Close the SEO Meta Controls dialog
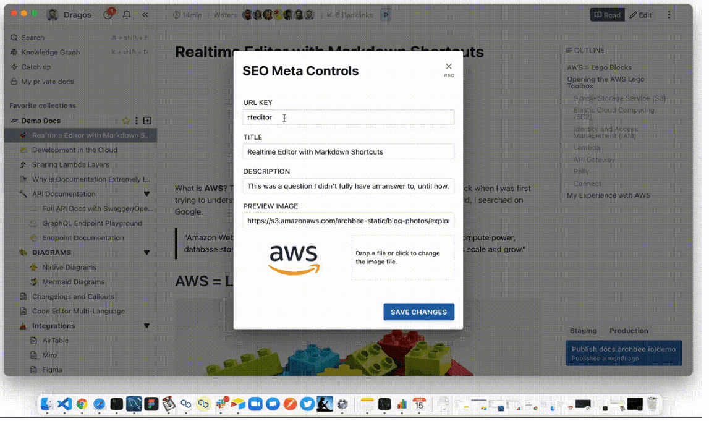Screen dimensions: 709x421 [449, 67]
